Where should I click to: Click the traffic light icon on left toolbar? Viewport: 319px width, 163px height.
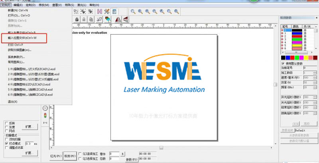tap(45, 116)
